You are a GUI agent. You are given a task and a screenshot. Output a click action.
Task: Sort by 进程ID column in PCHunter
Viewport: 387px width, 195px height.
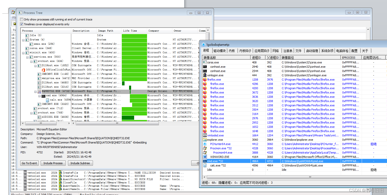point(258,58)
